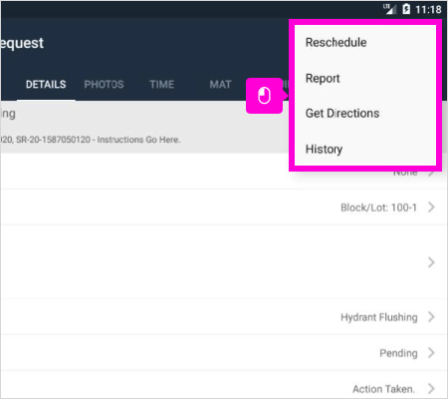Viewport: 448px width, 399px height.
Task: Tap the battery icon in status bar
Action: tap(406, 9)
